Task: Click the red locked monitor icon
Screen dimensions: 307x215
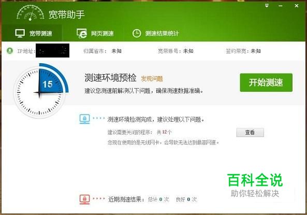Action: point(84,199)
